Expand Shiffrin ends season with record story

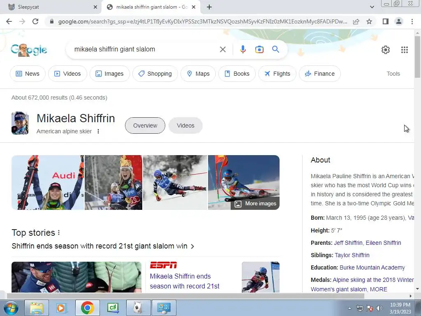[x=103, y=246]
